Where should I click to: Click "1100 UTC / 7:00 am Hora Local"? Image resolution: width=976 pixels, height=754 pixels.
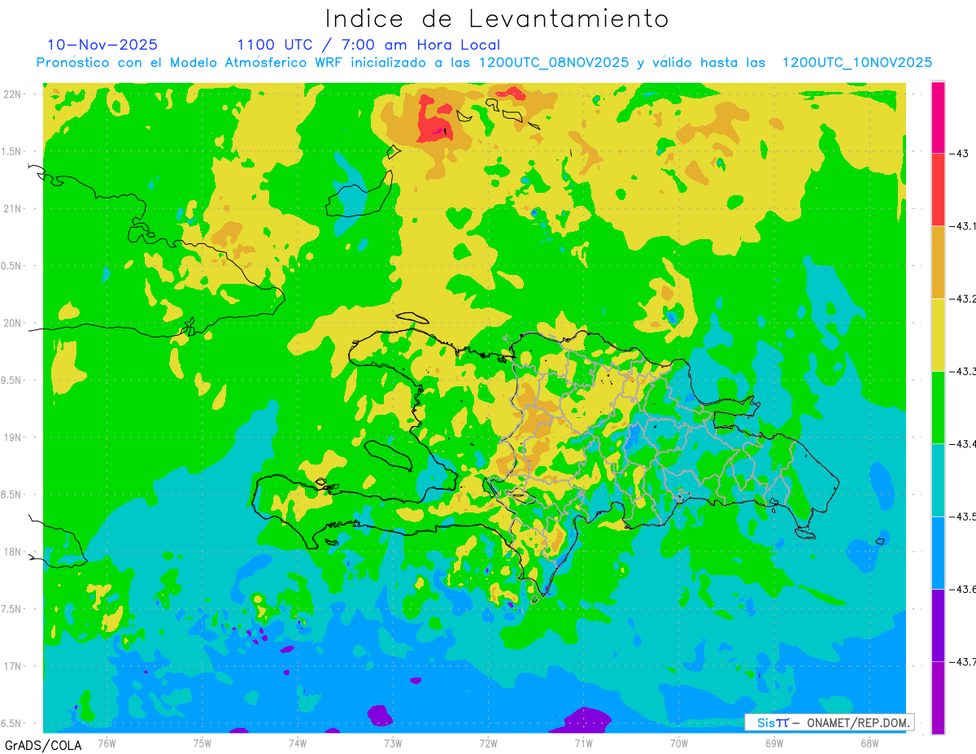click(x=368, y=45)
